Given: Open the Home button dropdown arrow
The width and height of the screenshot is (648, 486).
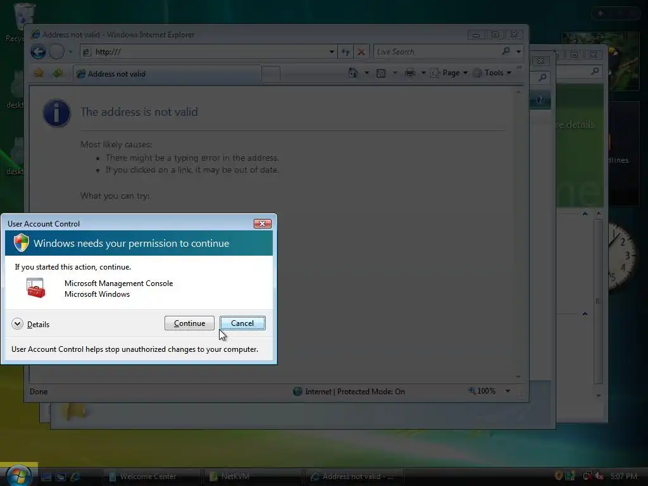Looking at the screenshot, I should [366, 73].
